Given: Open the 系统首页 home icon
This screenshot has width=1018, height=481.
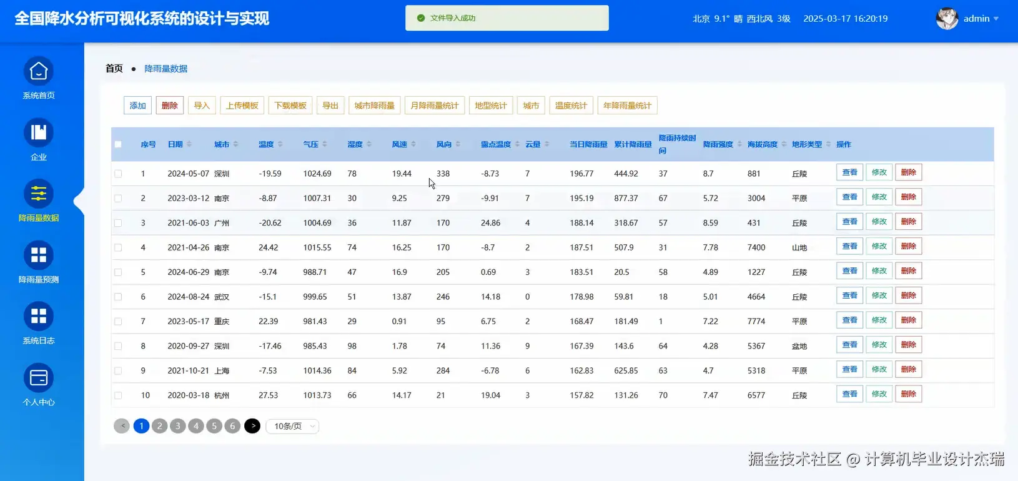Looking at the screenshot, I should tap(39, 71).
